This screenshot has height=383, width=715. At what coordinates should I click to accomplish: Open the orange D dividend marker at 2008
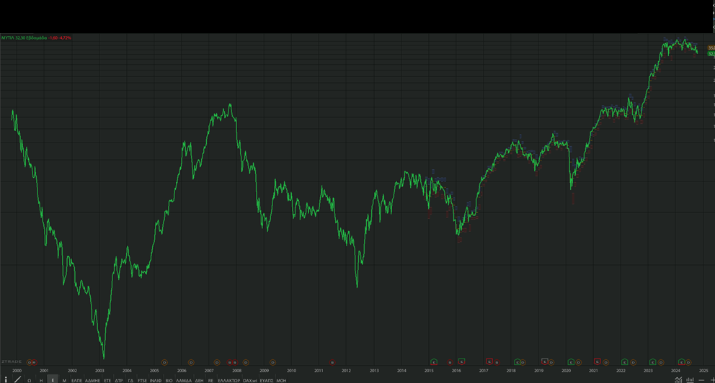tap(245, 363)
